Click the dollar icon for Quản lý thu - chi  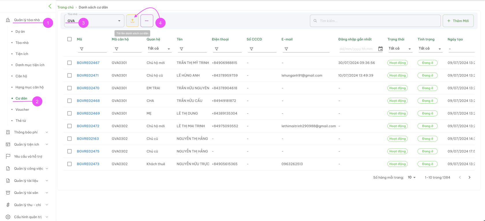click(8, 205)
